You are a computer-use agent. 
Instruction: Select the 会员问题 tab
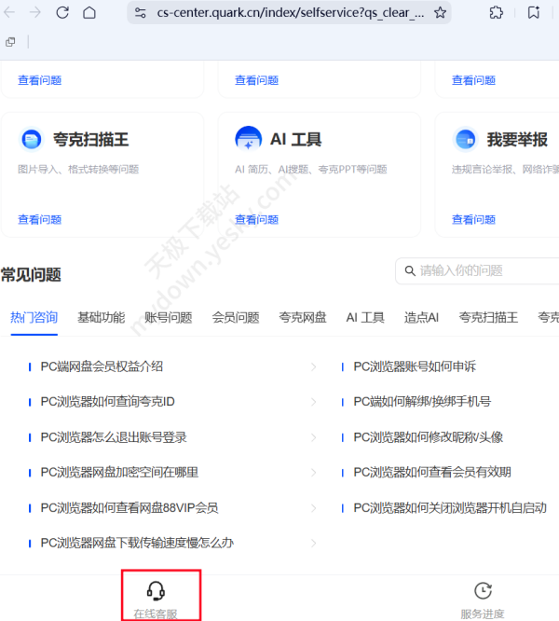point(235,317)
